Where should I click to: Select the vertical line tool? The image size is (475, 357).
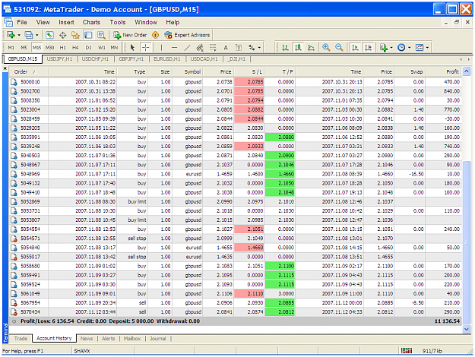[161, 48]
